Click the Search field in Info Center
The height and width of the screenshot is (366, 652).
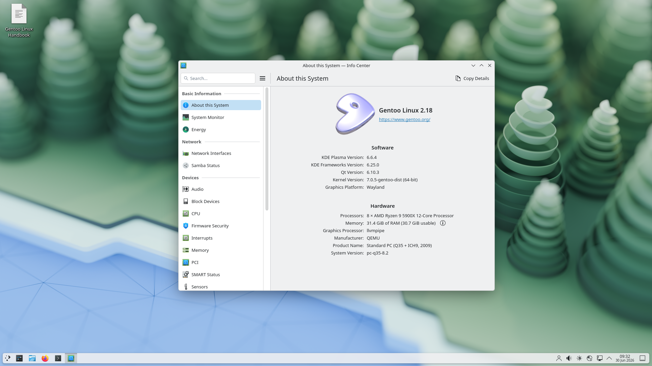pos(218,78)
